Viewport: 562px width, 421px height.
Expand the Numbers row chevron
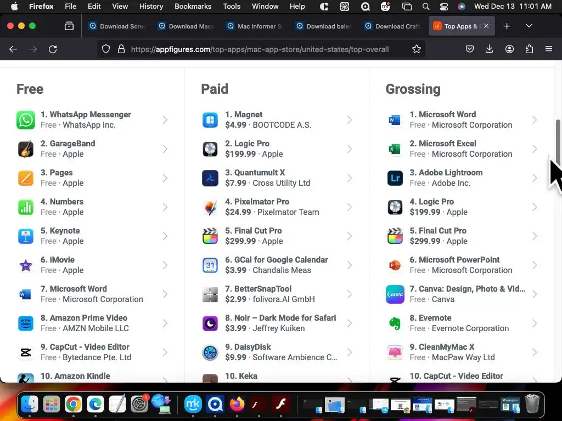165,207
